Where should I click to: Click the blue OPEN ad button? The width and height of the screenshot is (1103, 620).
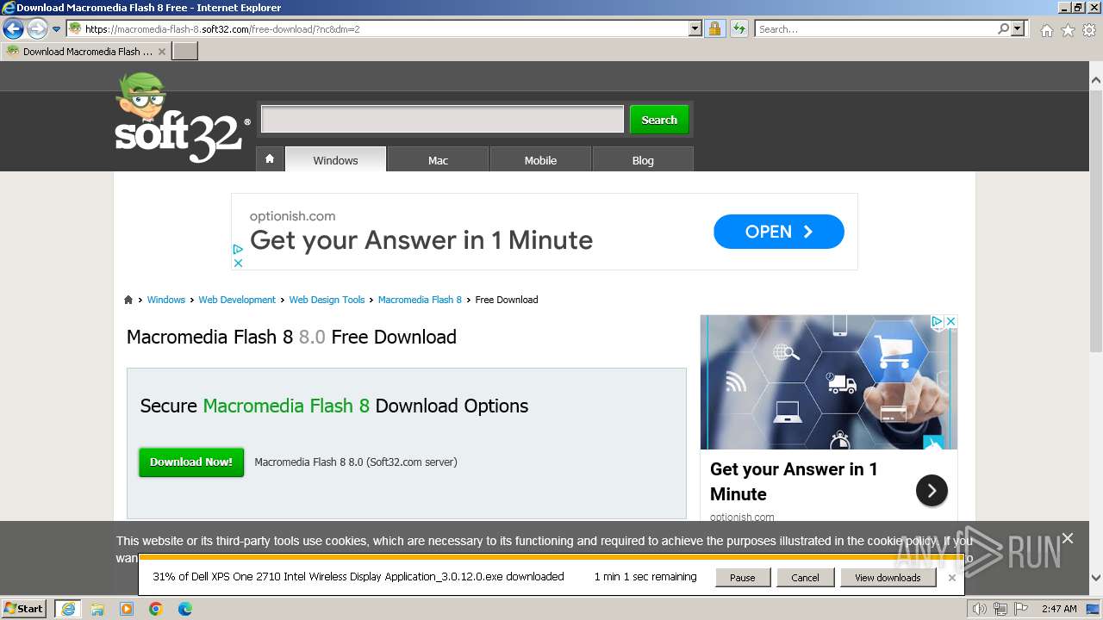tap(779, 232)
